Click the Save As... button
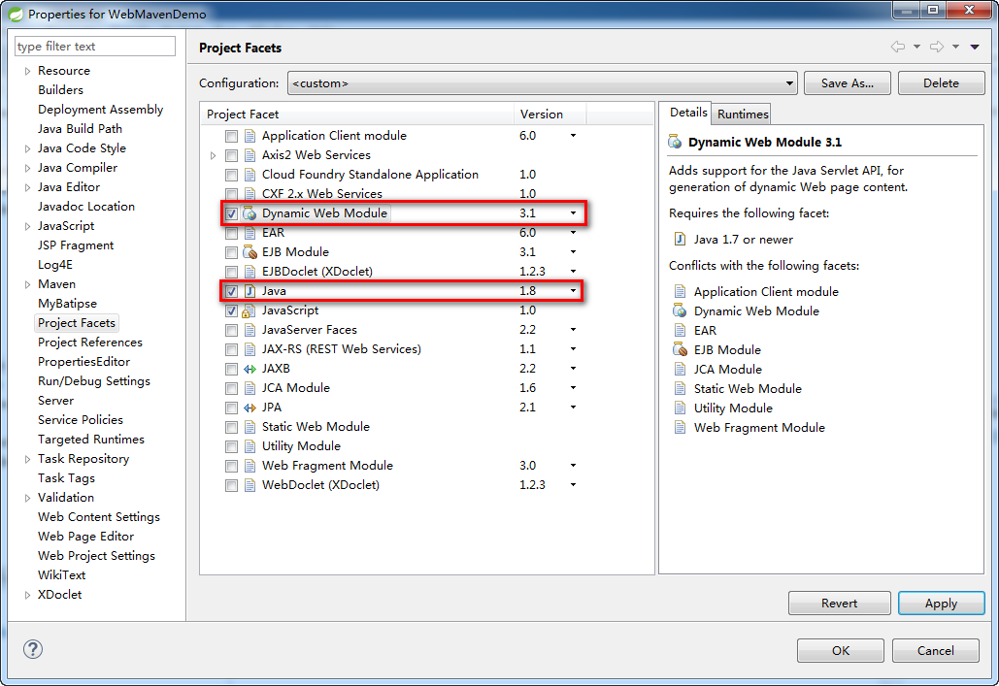Screen dimensions: 999x686 847,83
